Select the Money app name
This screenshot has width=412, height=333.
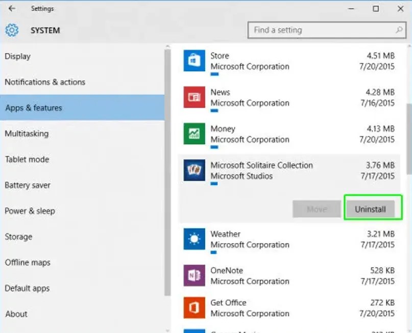[x=223, y=129]
